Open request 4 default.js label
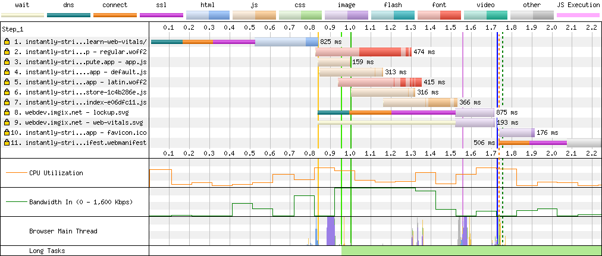This screenshot has height=256, width=602. [x=80, y=72]
